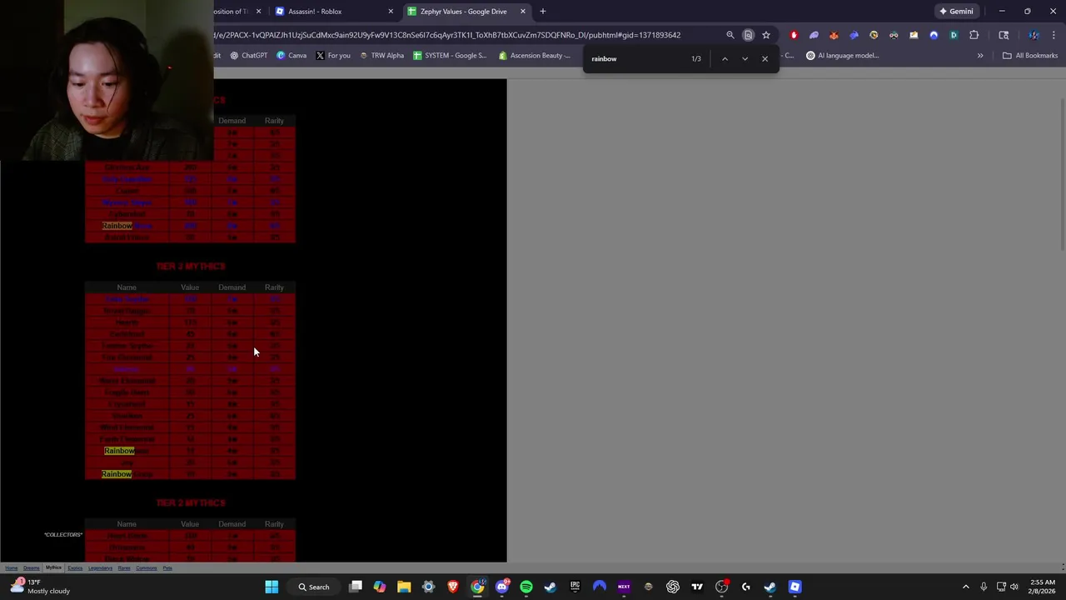Switch to the Pets sheet tab

point(167,568)
